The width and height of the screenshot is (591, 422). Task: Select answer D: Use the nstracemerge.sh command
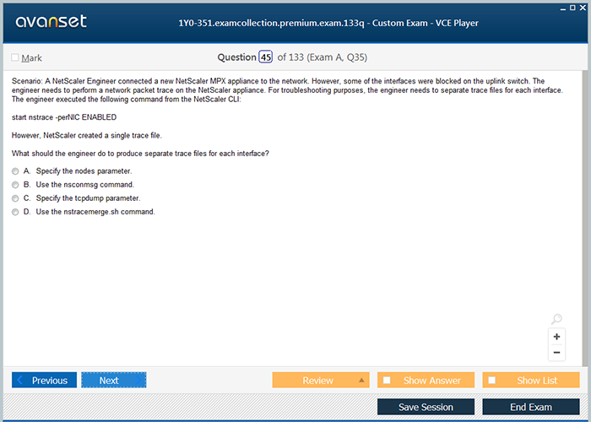click(15, 212)
